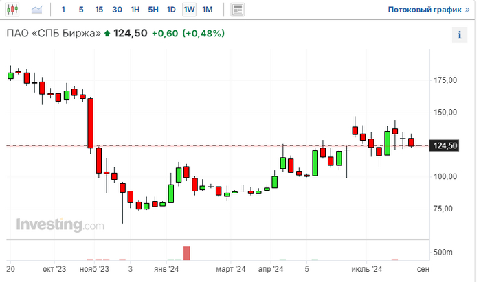Click the large red volume bar
The height and width of the screenshot is (282, 481).
point(186,253)
